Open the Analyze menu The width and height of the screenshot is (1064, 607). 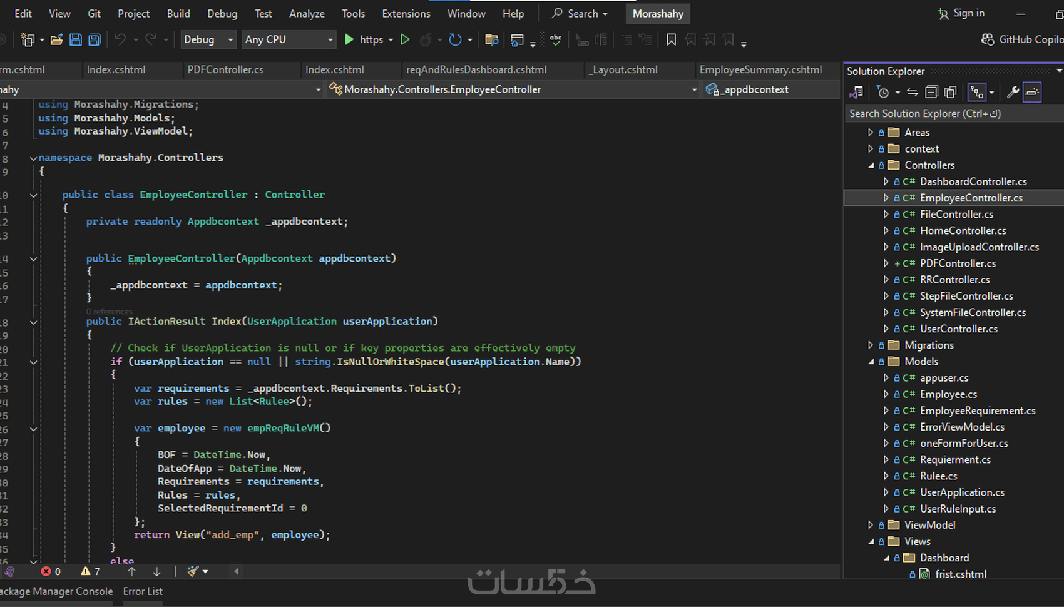click(307, 14)
